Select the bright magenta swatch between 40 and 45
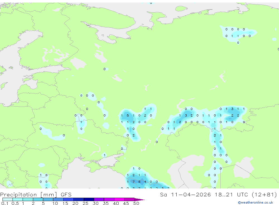Viewport: 279px width, 205px height. [119, 199]
